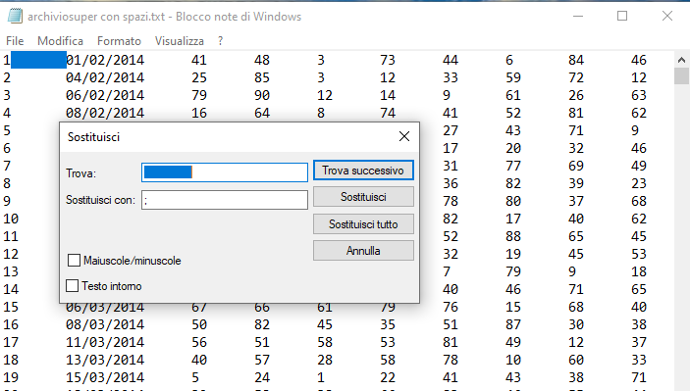Click the value 85 in row 2

(x=262, y=77)
